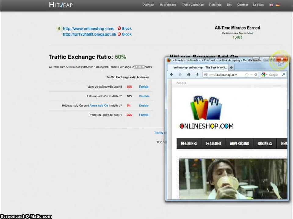This screenshot has width=293, height=219.
Task: Go to Traffic Exchange page
Action: (x=193, y=5)
